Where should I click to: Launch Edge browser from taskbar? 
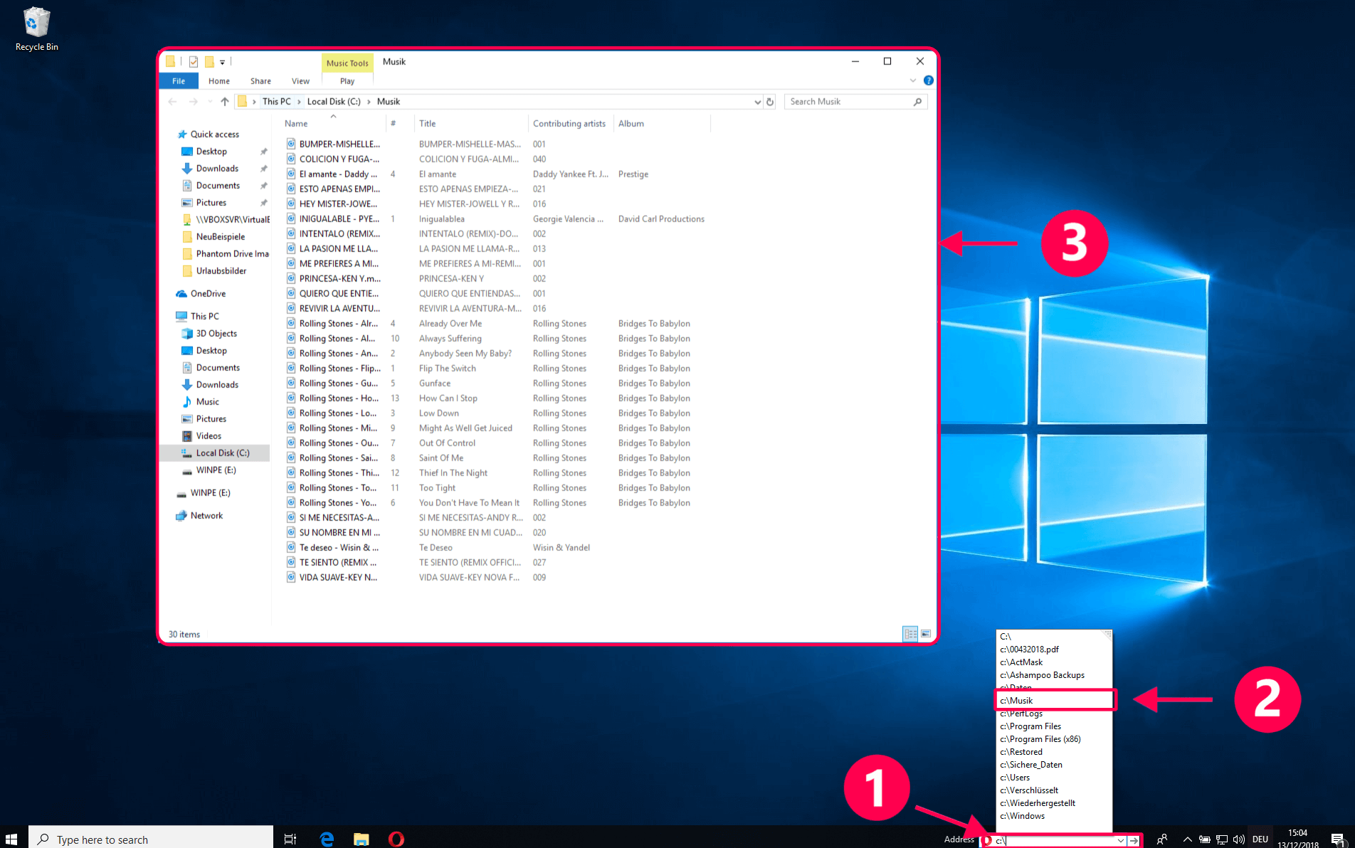click(327, 839)
